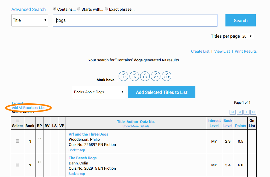Click the Search button

240,20
